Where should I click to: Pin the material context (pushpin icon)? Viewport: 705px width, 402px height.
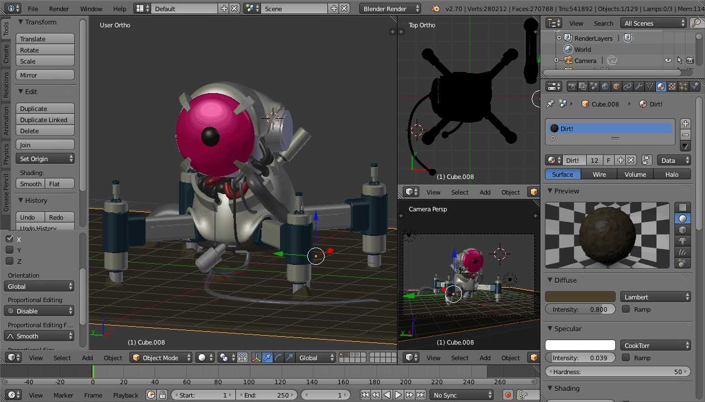549,104
